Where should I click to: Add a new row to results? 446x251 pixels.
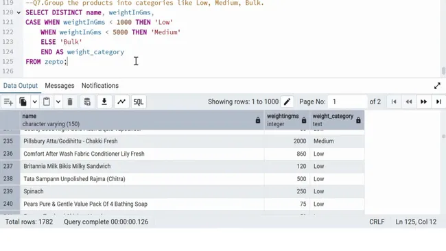[8, 101]
